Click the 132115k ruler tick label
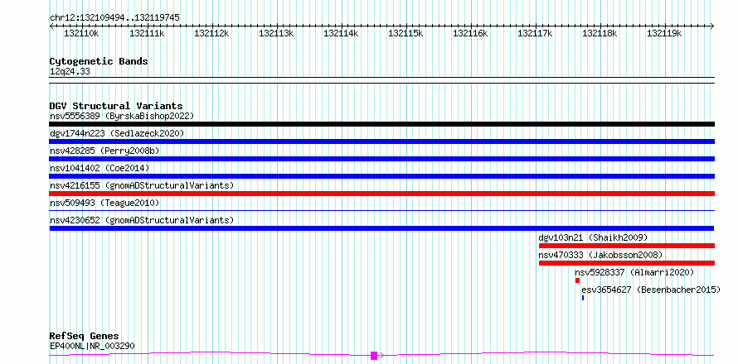The height and width of the screenshot is (364, 738). click(405, 33)
